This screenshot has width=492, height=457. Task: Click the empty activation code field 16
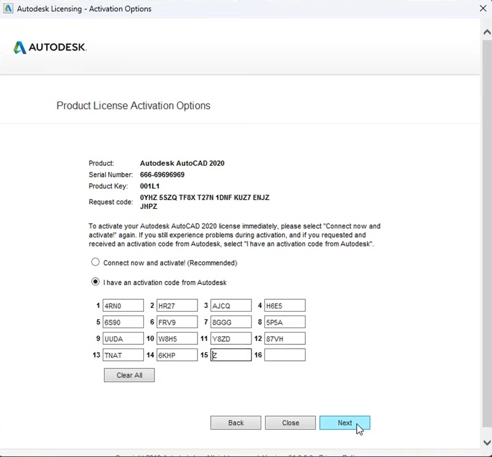(285, 355)
